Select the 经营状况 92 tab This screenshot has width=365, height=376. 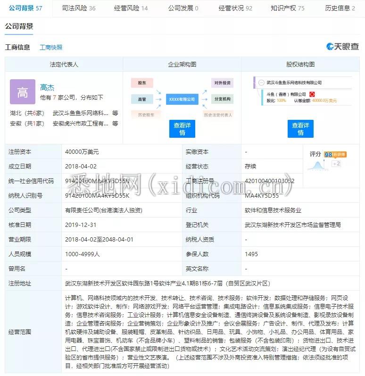[235, 8]
